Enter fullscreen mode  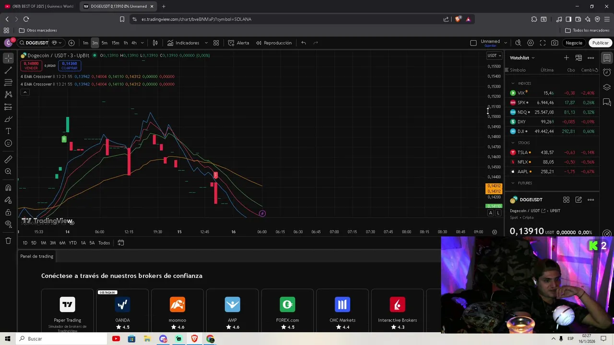tap(543, 43)
